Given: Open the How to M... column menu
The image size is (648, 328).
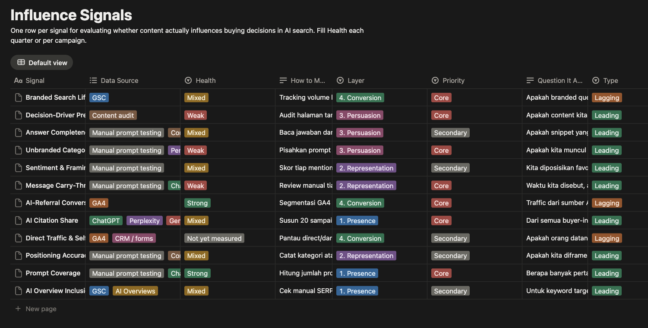Looking at the screenshot, I should (304, 80).
